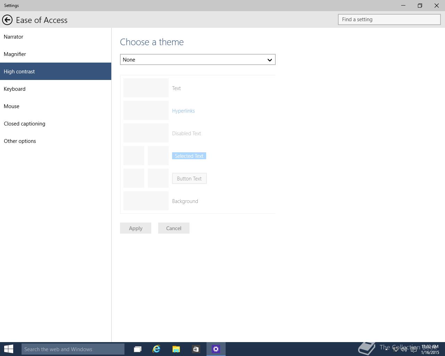Image resolution: width=445 pixels, height=356 pixels.
Task: Click the Hyperlinks sample link
Action: [183, 111]
